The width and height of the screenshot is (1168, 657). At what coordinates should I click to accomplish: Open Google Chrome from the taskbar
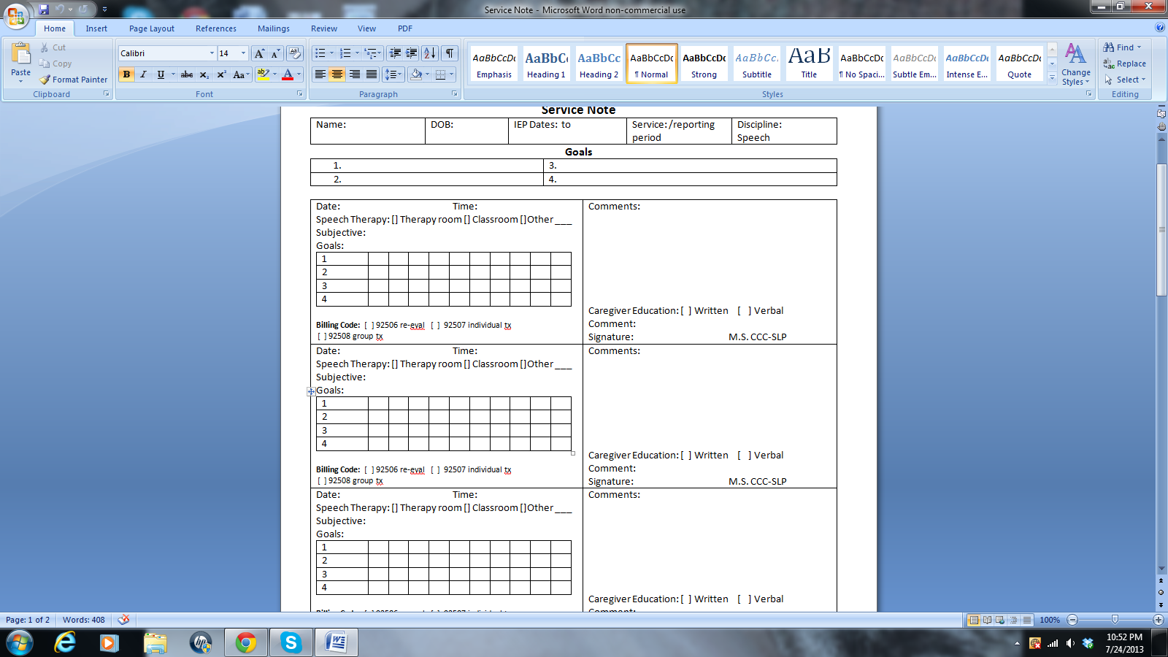(x=246, y=643)
